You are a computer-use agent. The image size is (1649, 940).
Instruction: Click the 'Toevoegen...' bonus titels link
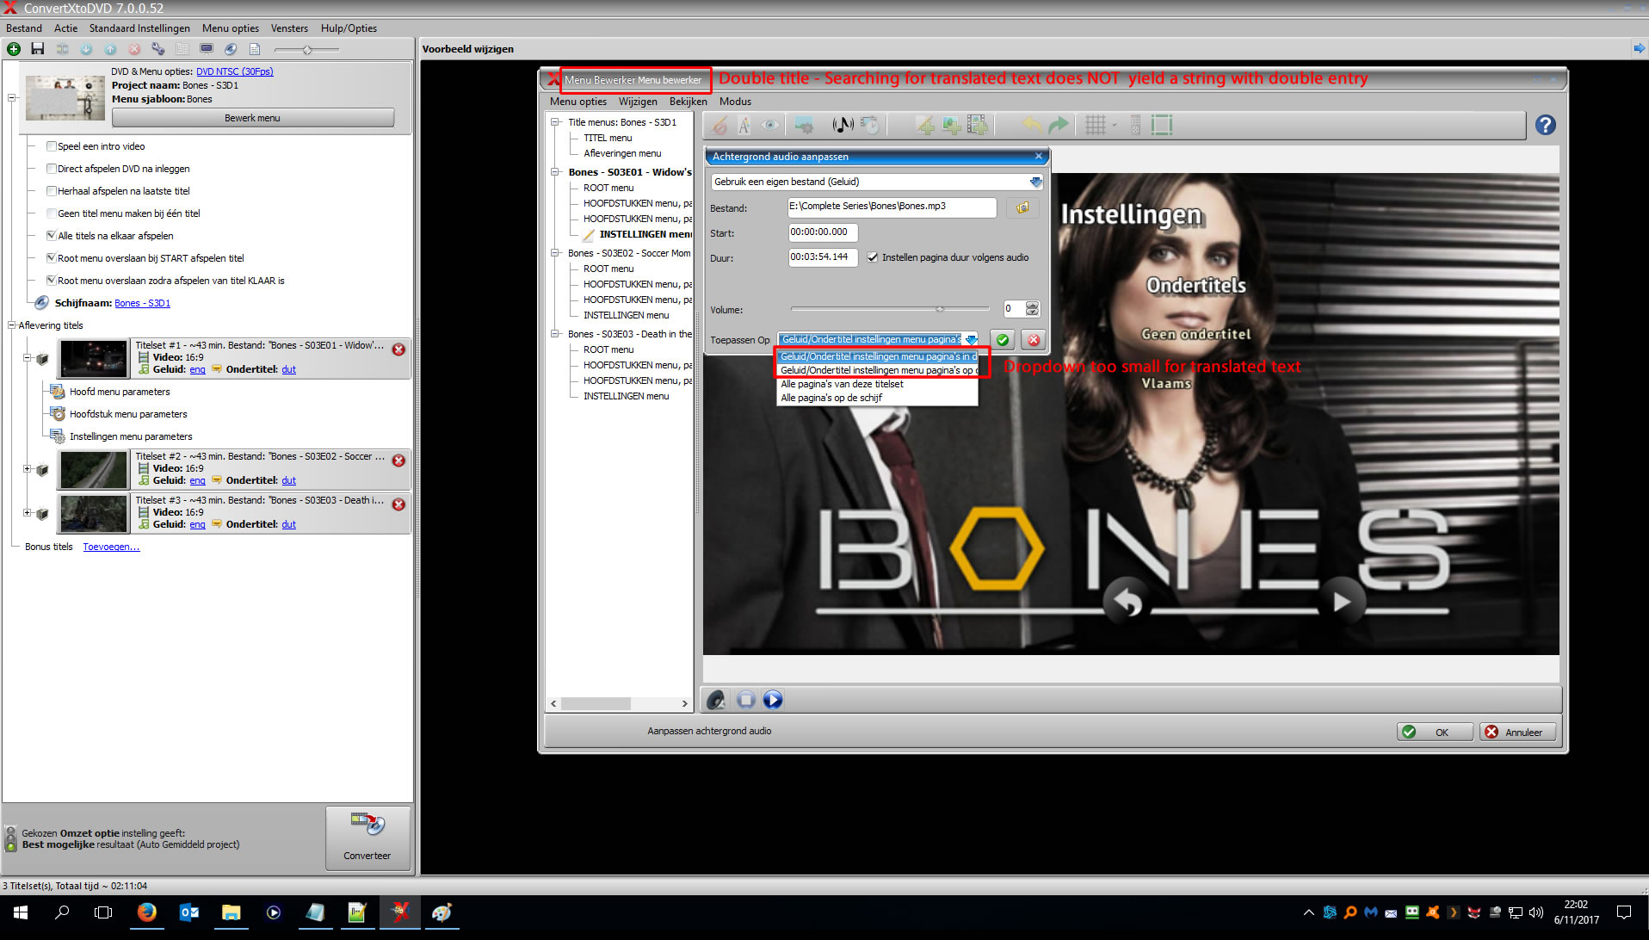(111, 547)
